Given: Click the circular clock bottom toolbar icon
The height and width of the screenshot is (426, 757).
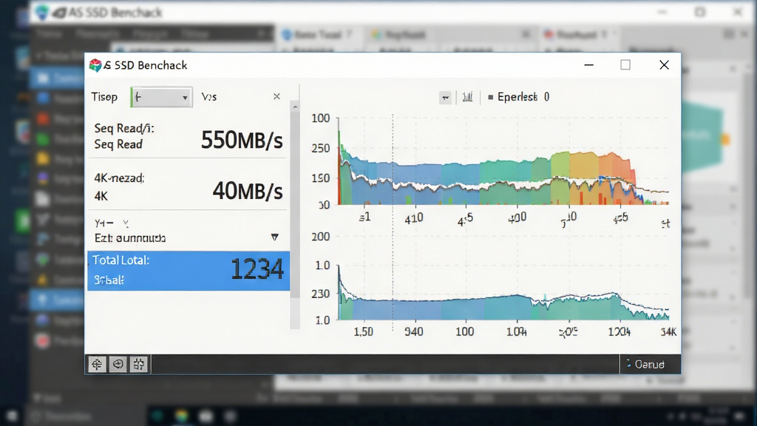Looking at the screenshot, I should pos(118,364).
